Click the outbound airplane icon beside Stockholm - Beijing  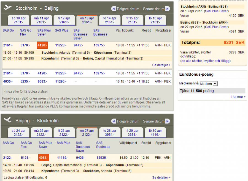pos(8,8)
